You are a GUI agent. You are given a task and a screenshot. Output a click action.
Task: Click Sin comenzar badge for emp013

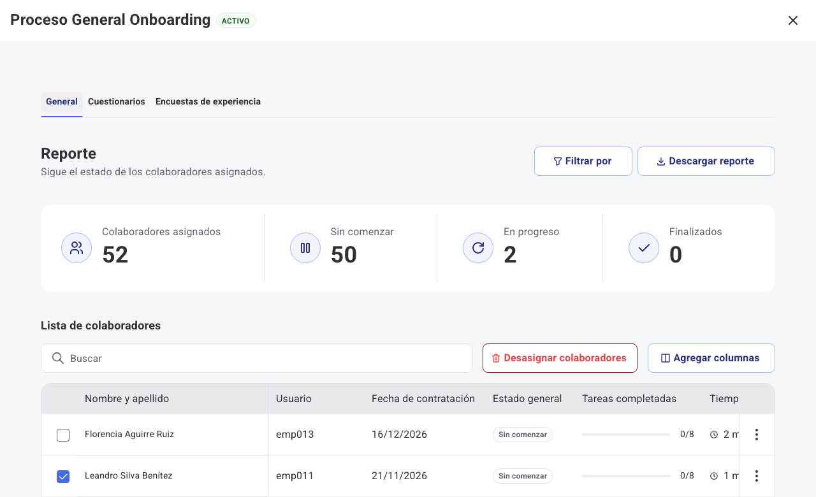click(x=523, y=435)
